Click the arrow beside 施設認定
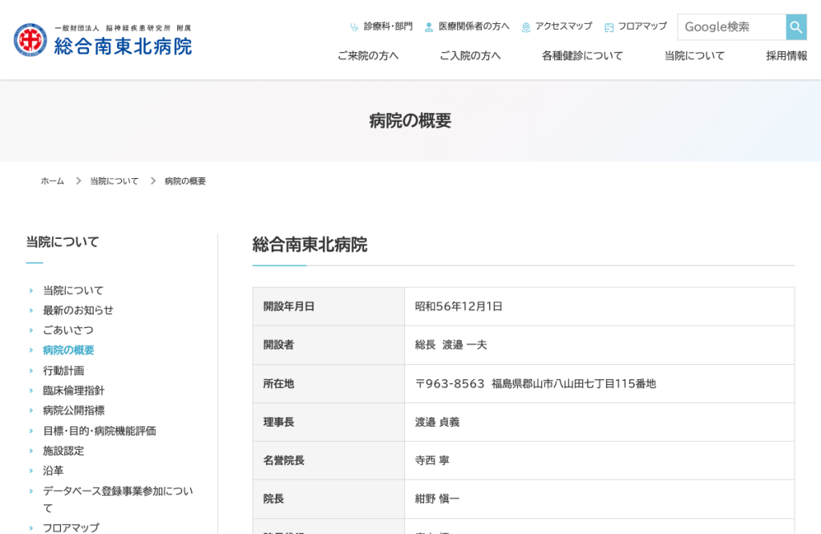The height and width of the screenshot is (534, 821). 31,451
